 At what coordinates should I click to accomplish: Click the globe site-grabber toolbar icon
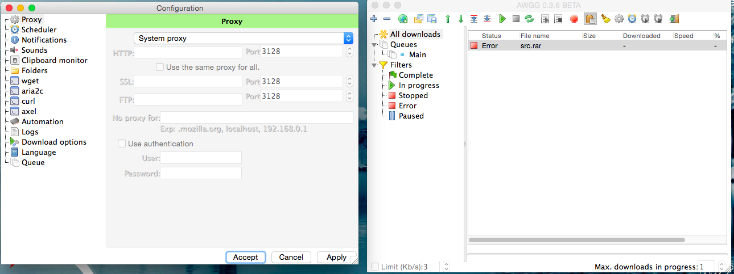(x=403, y=19)
